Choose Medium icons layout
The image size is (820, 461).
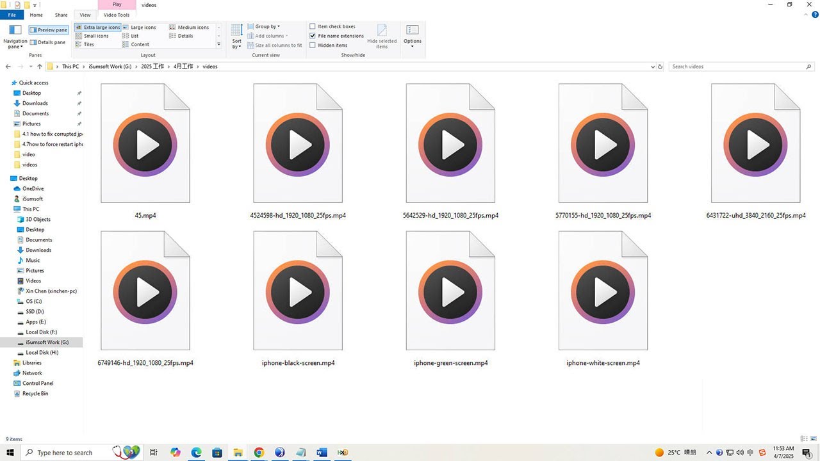pyautogui.click(x=189, y=28)
